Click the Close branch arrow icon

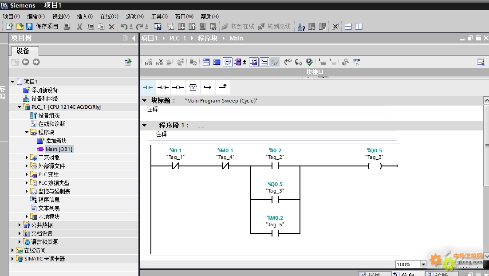(223, 87)
